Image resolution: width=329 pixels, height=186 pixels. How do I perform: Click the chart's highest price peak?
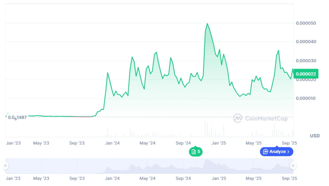click(207, 24)
